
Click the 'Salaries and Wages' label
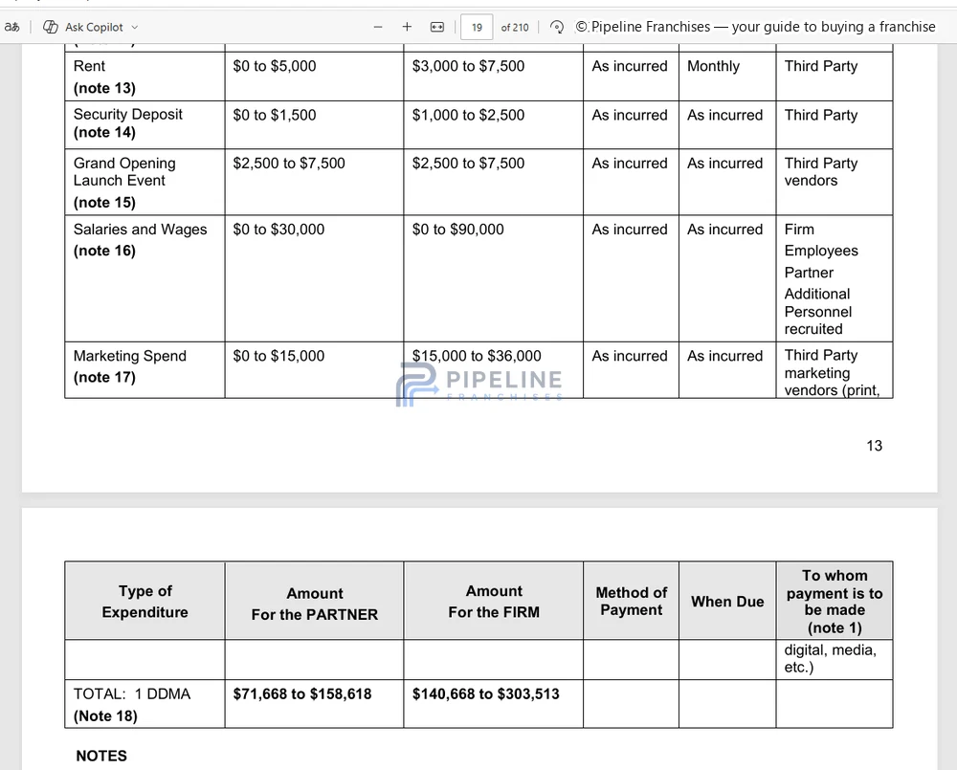click(140, 230)
